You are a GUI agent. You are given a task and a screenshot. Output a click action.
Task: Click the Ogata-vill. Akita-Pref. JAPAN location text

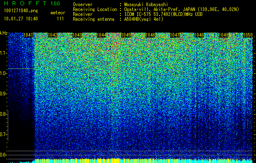182,9
